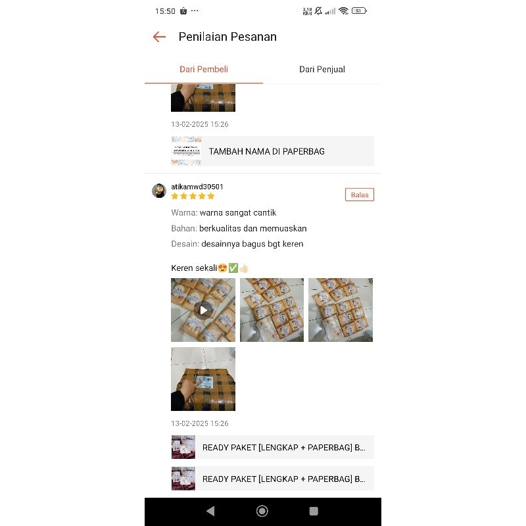Image resolution: width=526 pixels, height=526 pixels.
Task: Tap the username atikamwd30501
Action: 197,187
